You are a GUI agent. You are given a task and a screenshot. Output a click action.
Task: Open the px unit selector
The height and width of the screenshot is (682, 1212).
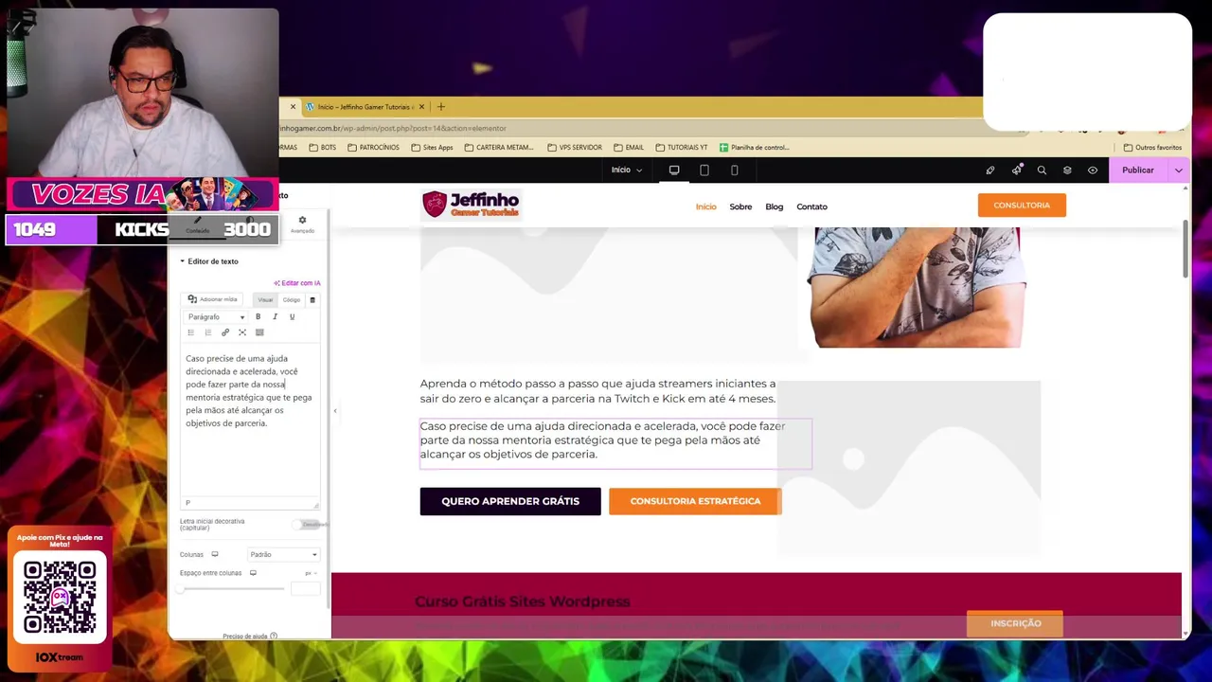click(x=310, y=573)
